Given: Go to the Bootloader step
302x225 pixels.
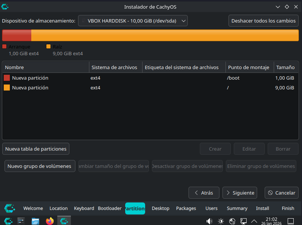Looking at the screenshot, I should pos(110,208).
